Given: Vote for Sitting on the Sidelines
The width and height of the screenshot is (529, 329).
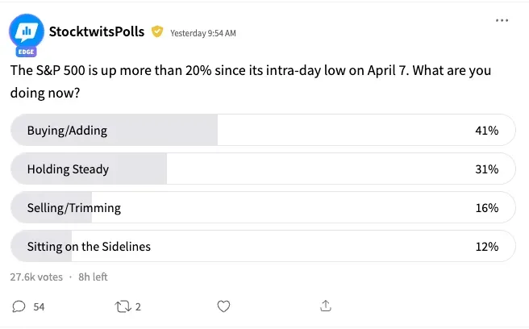Looking at the screenshot, I should pyautogui.click(x=263, y=246).
